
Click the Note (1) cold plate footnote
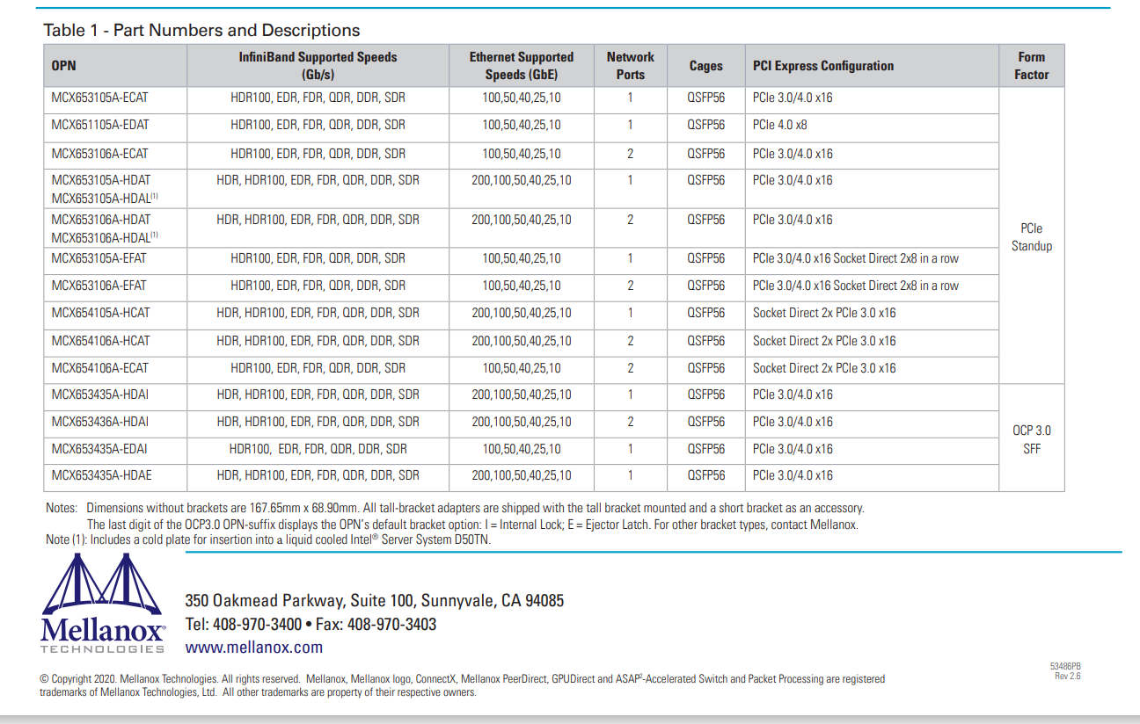pos(268,540)
